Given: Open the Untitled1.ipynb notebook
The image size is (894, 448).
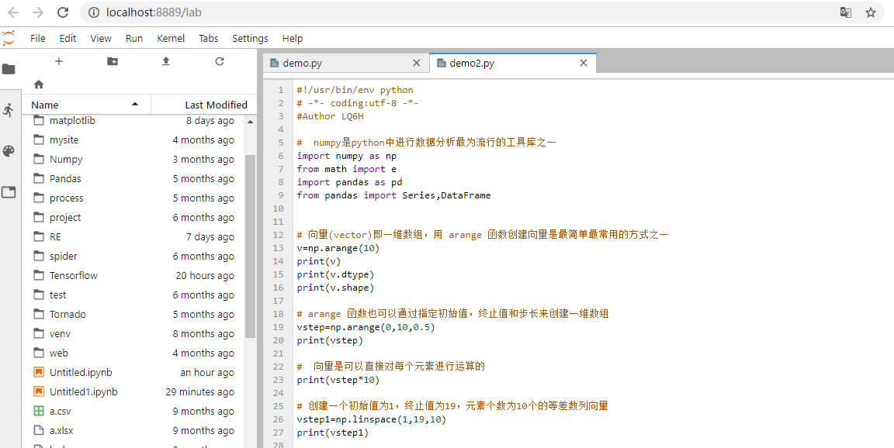Looking at the screenshot, I should coord(83,391).
